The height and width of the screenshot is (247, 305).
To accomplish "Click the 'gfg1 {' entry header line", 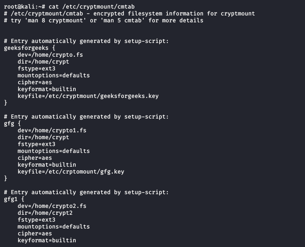I will click(x=14, y=199).
